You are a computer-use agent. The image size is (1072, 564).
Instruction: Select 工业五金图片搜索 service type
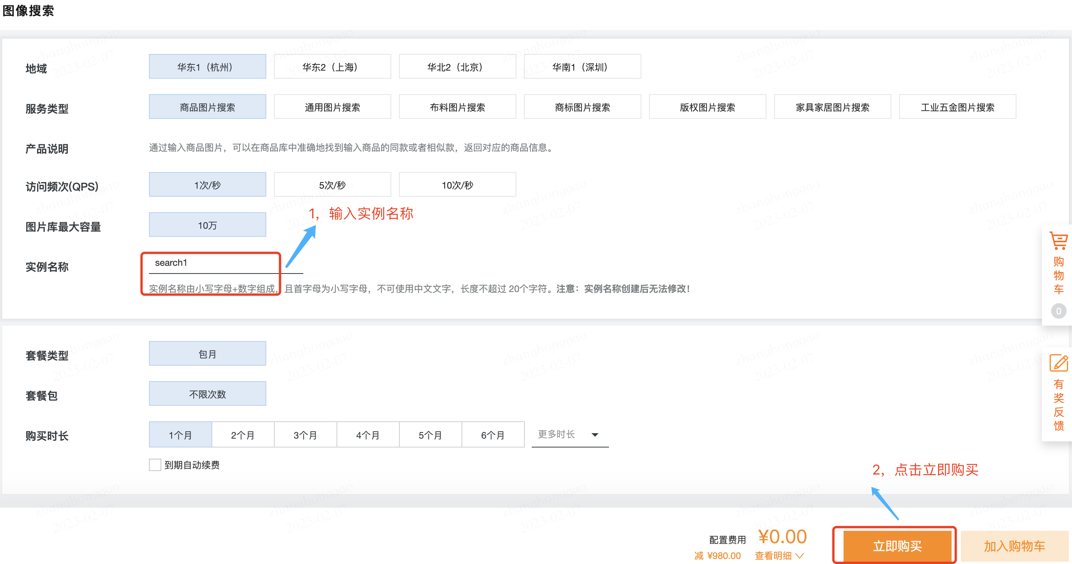957,107
